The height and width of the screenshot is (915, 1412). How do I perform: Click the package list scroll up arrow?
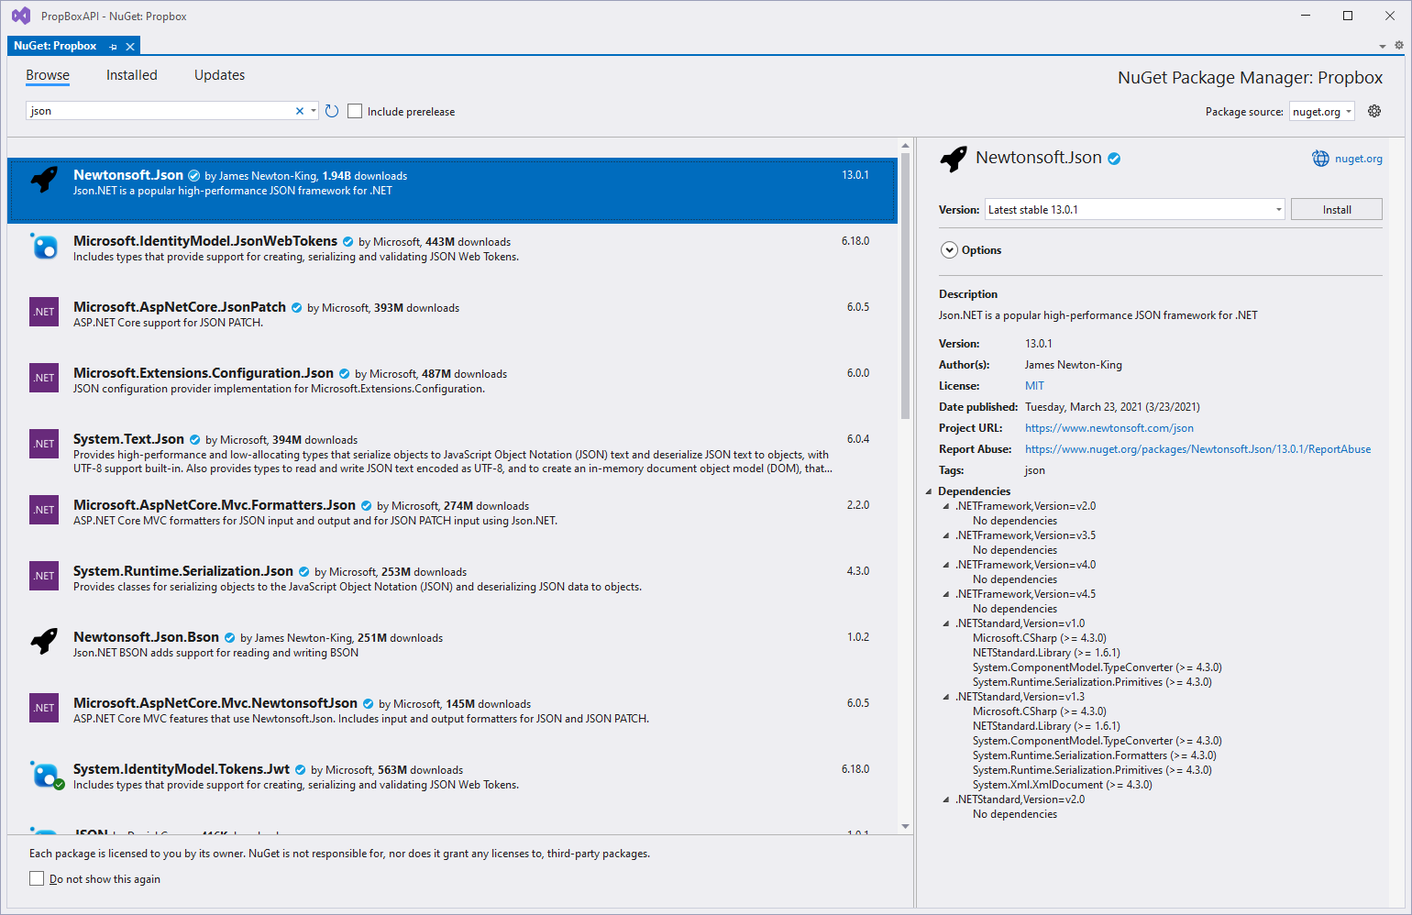pos(905,146)
